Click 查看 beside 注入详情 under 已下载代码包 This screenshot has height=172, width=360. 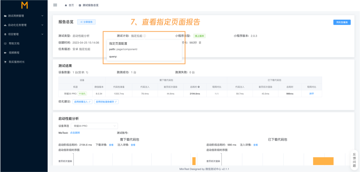pyautogui.click(x=256, y=145)
